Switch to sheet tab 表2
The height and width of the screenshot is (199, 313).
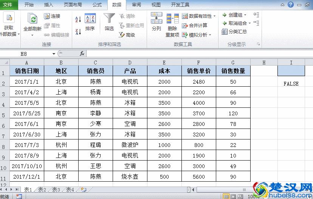[42, 190]
